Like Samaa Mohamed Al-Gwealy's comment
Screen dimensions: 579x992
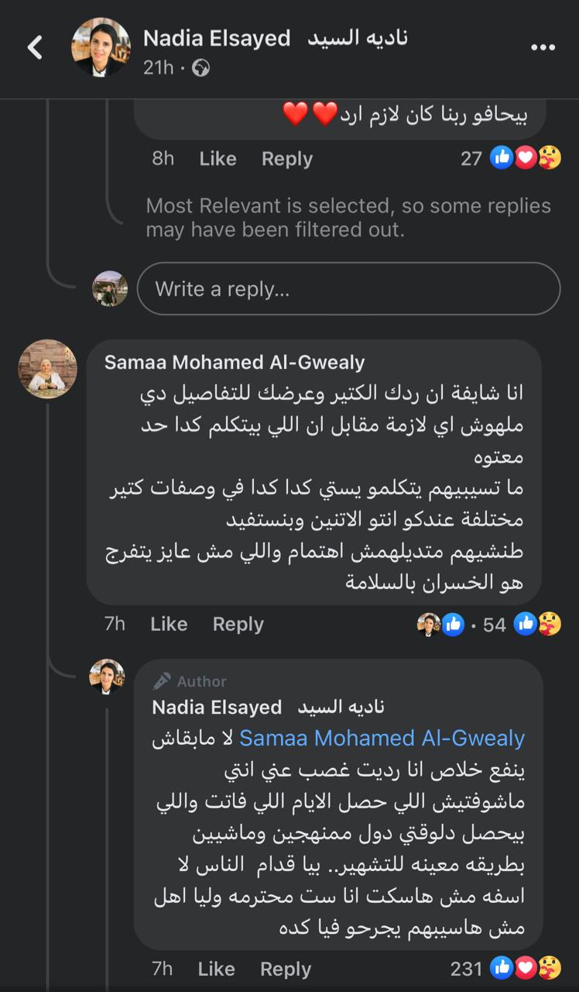pyautogui.click(x=169, y=624)
